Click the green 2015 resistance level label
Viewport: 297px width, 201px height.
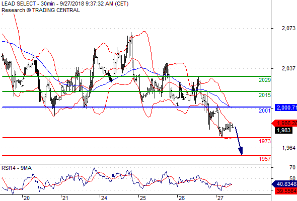coord(265,95)
